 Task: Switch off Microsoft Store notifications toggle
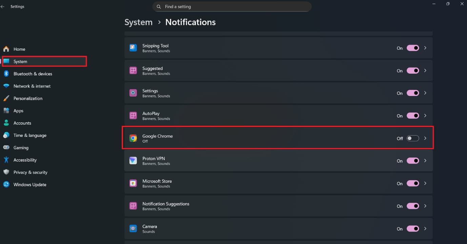tap(413, 183)
